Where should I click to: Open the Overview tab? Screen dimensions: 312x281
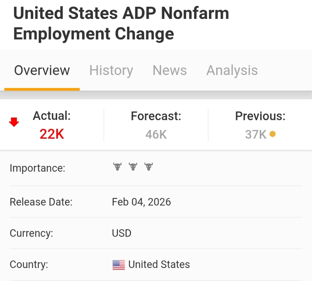(42, 70)
